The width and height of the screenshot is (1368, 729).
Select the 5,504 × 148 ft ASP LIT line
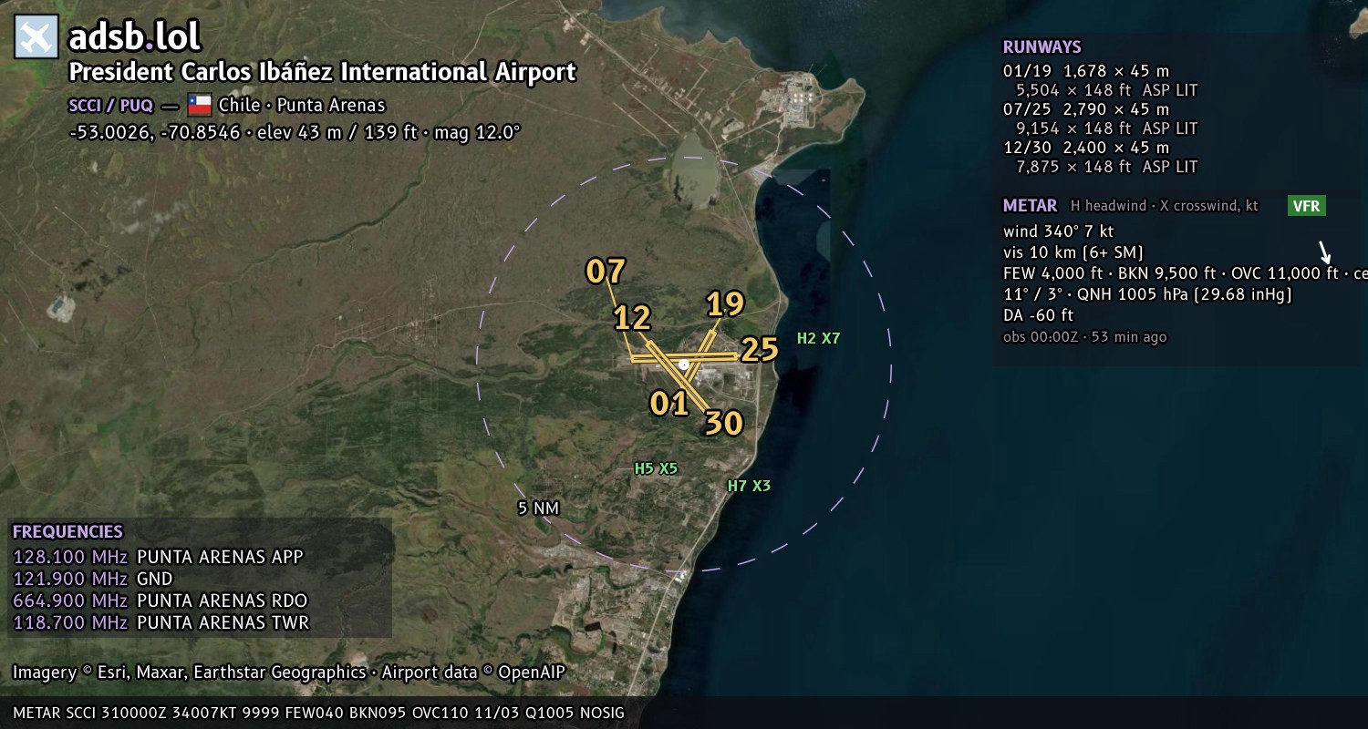pos(1106,90)
